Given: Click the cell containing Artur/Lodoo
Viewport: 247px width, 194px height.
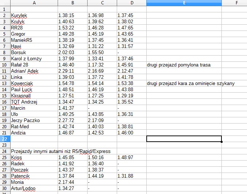Looking at the screenshot, I should point(34,188).
